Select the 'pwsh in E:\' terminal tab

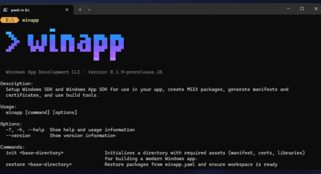point(37,10)
